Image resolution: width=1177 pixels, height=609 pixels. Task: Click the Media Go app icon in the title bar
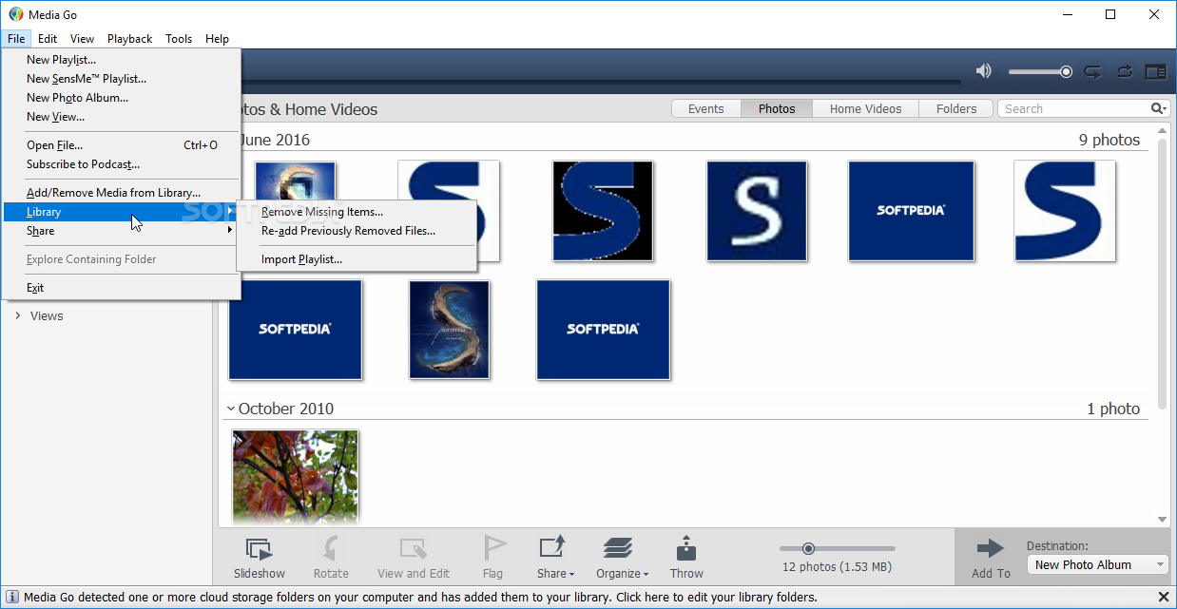[x=15, y=14]
